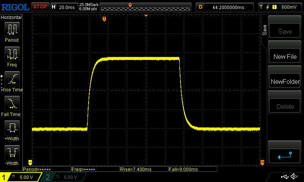
Task: Click the Fall=9.000ms measurement result
Action: click(193, 169)
